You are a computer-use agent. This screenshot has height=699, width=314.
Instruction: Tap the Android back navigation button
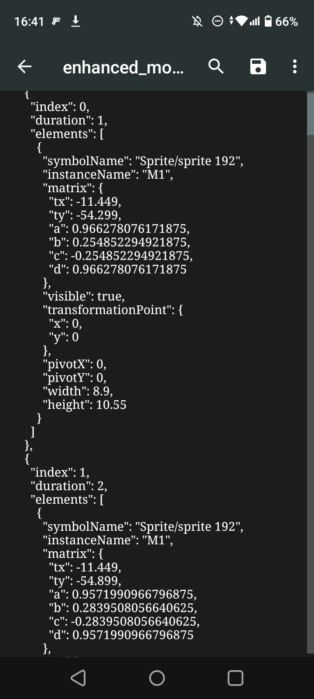pos(78,678)
